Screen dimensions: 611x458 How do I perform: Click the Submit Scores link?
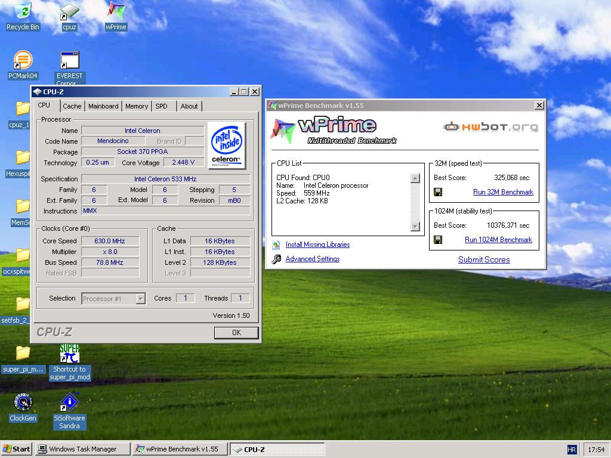484,260
